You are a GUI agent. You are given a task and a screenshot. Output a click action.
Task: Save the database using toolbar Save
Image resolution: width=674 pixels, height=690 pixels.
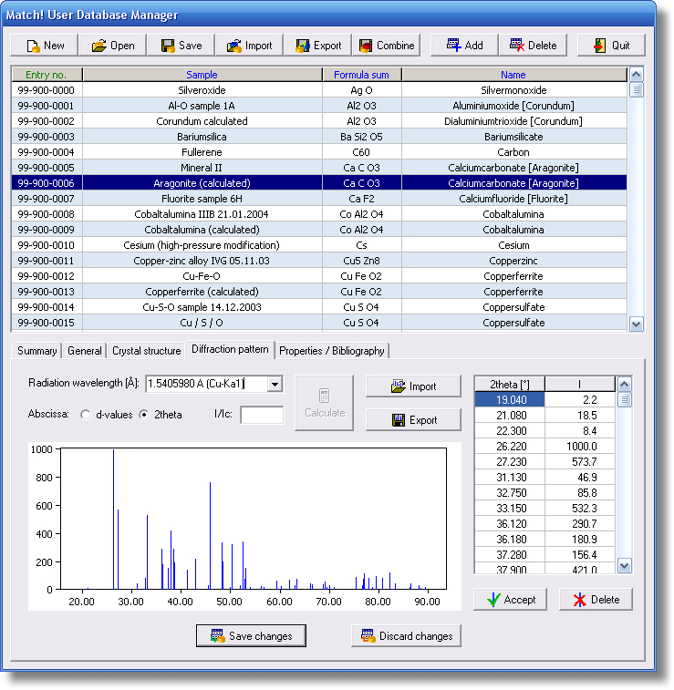(x=181, y=46)
